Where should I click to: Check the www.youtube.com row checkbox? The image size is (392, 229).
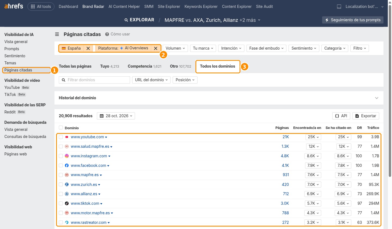[x=61, y=137]
